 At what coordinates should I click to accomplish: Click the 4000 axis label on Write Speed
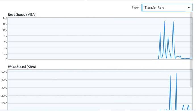point(4,80)
